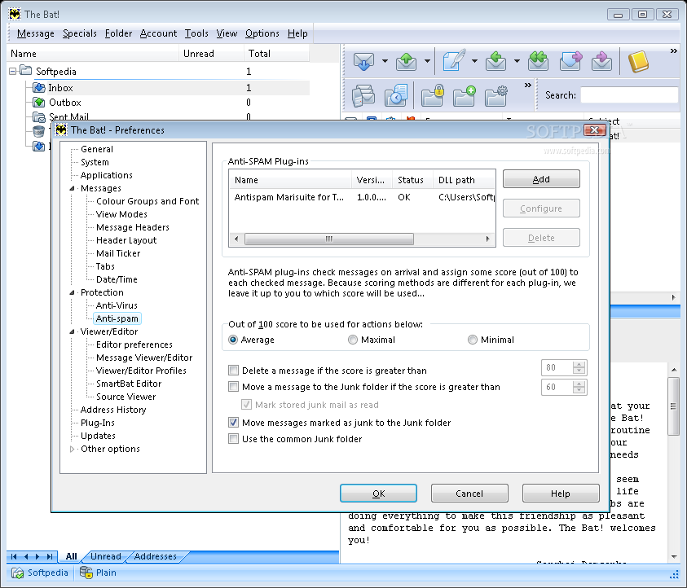Uncheck Move messages marked as junk checkbox

click(234, 423)
